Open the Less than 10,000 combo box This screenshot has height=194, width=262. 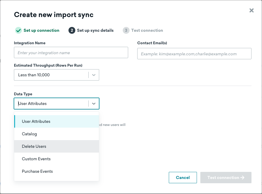57,75
